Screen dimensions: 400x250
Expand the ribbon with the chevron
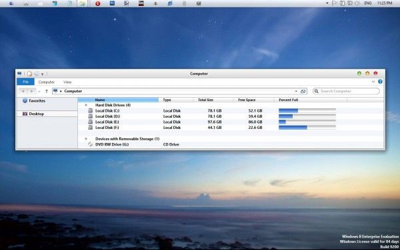coord(373,82)
